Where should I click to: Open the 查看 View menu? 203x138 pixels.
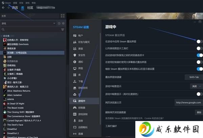pos(15,3)
